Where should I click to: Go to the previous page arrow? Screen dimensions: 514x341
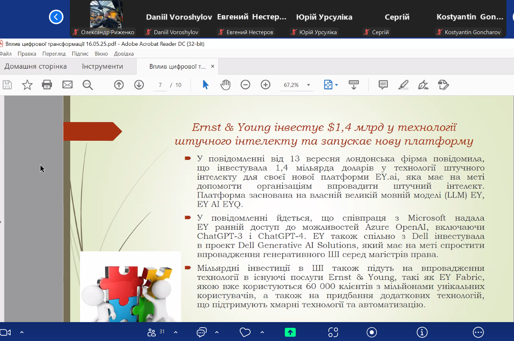119,85
